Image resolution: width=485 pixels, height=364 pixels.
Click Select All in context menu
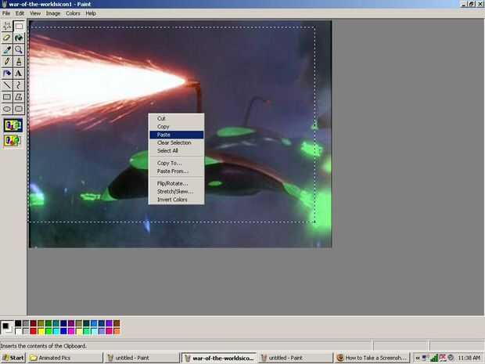pos(176,151)
